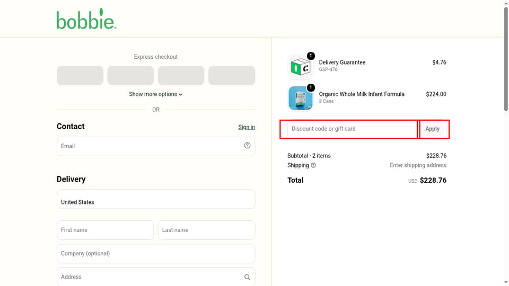The image size is (509, 286).
Task: Click the Express checkout heading
Action: 156,57
